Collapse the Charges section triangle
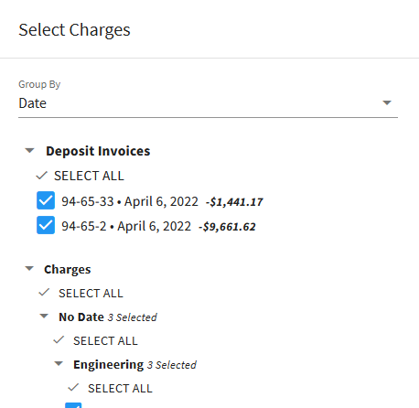Viewport: 419px width, 408px height. point(29,269)
